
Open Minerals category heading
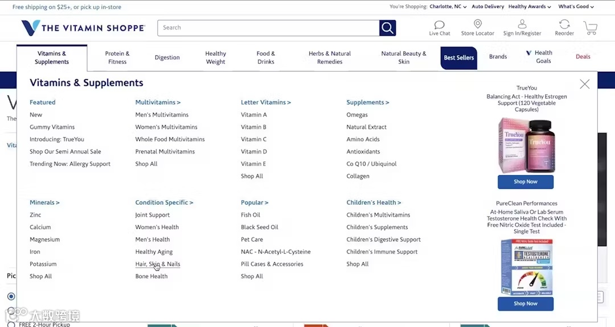[44, 202]
